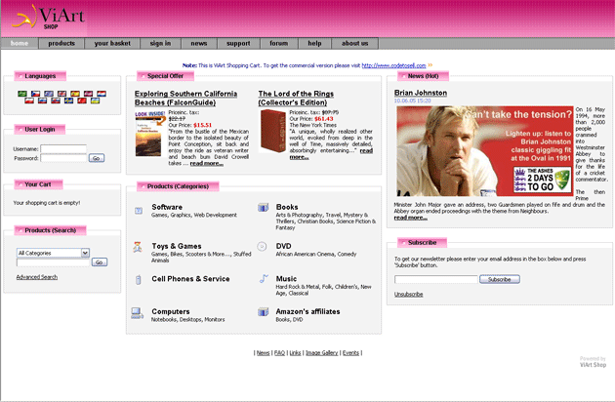This screenshot has height=402, width=615.
Task: Click the footer FAQ link
Action: pyautogui.click(x=279, y=353)
